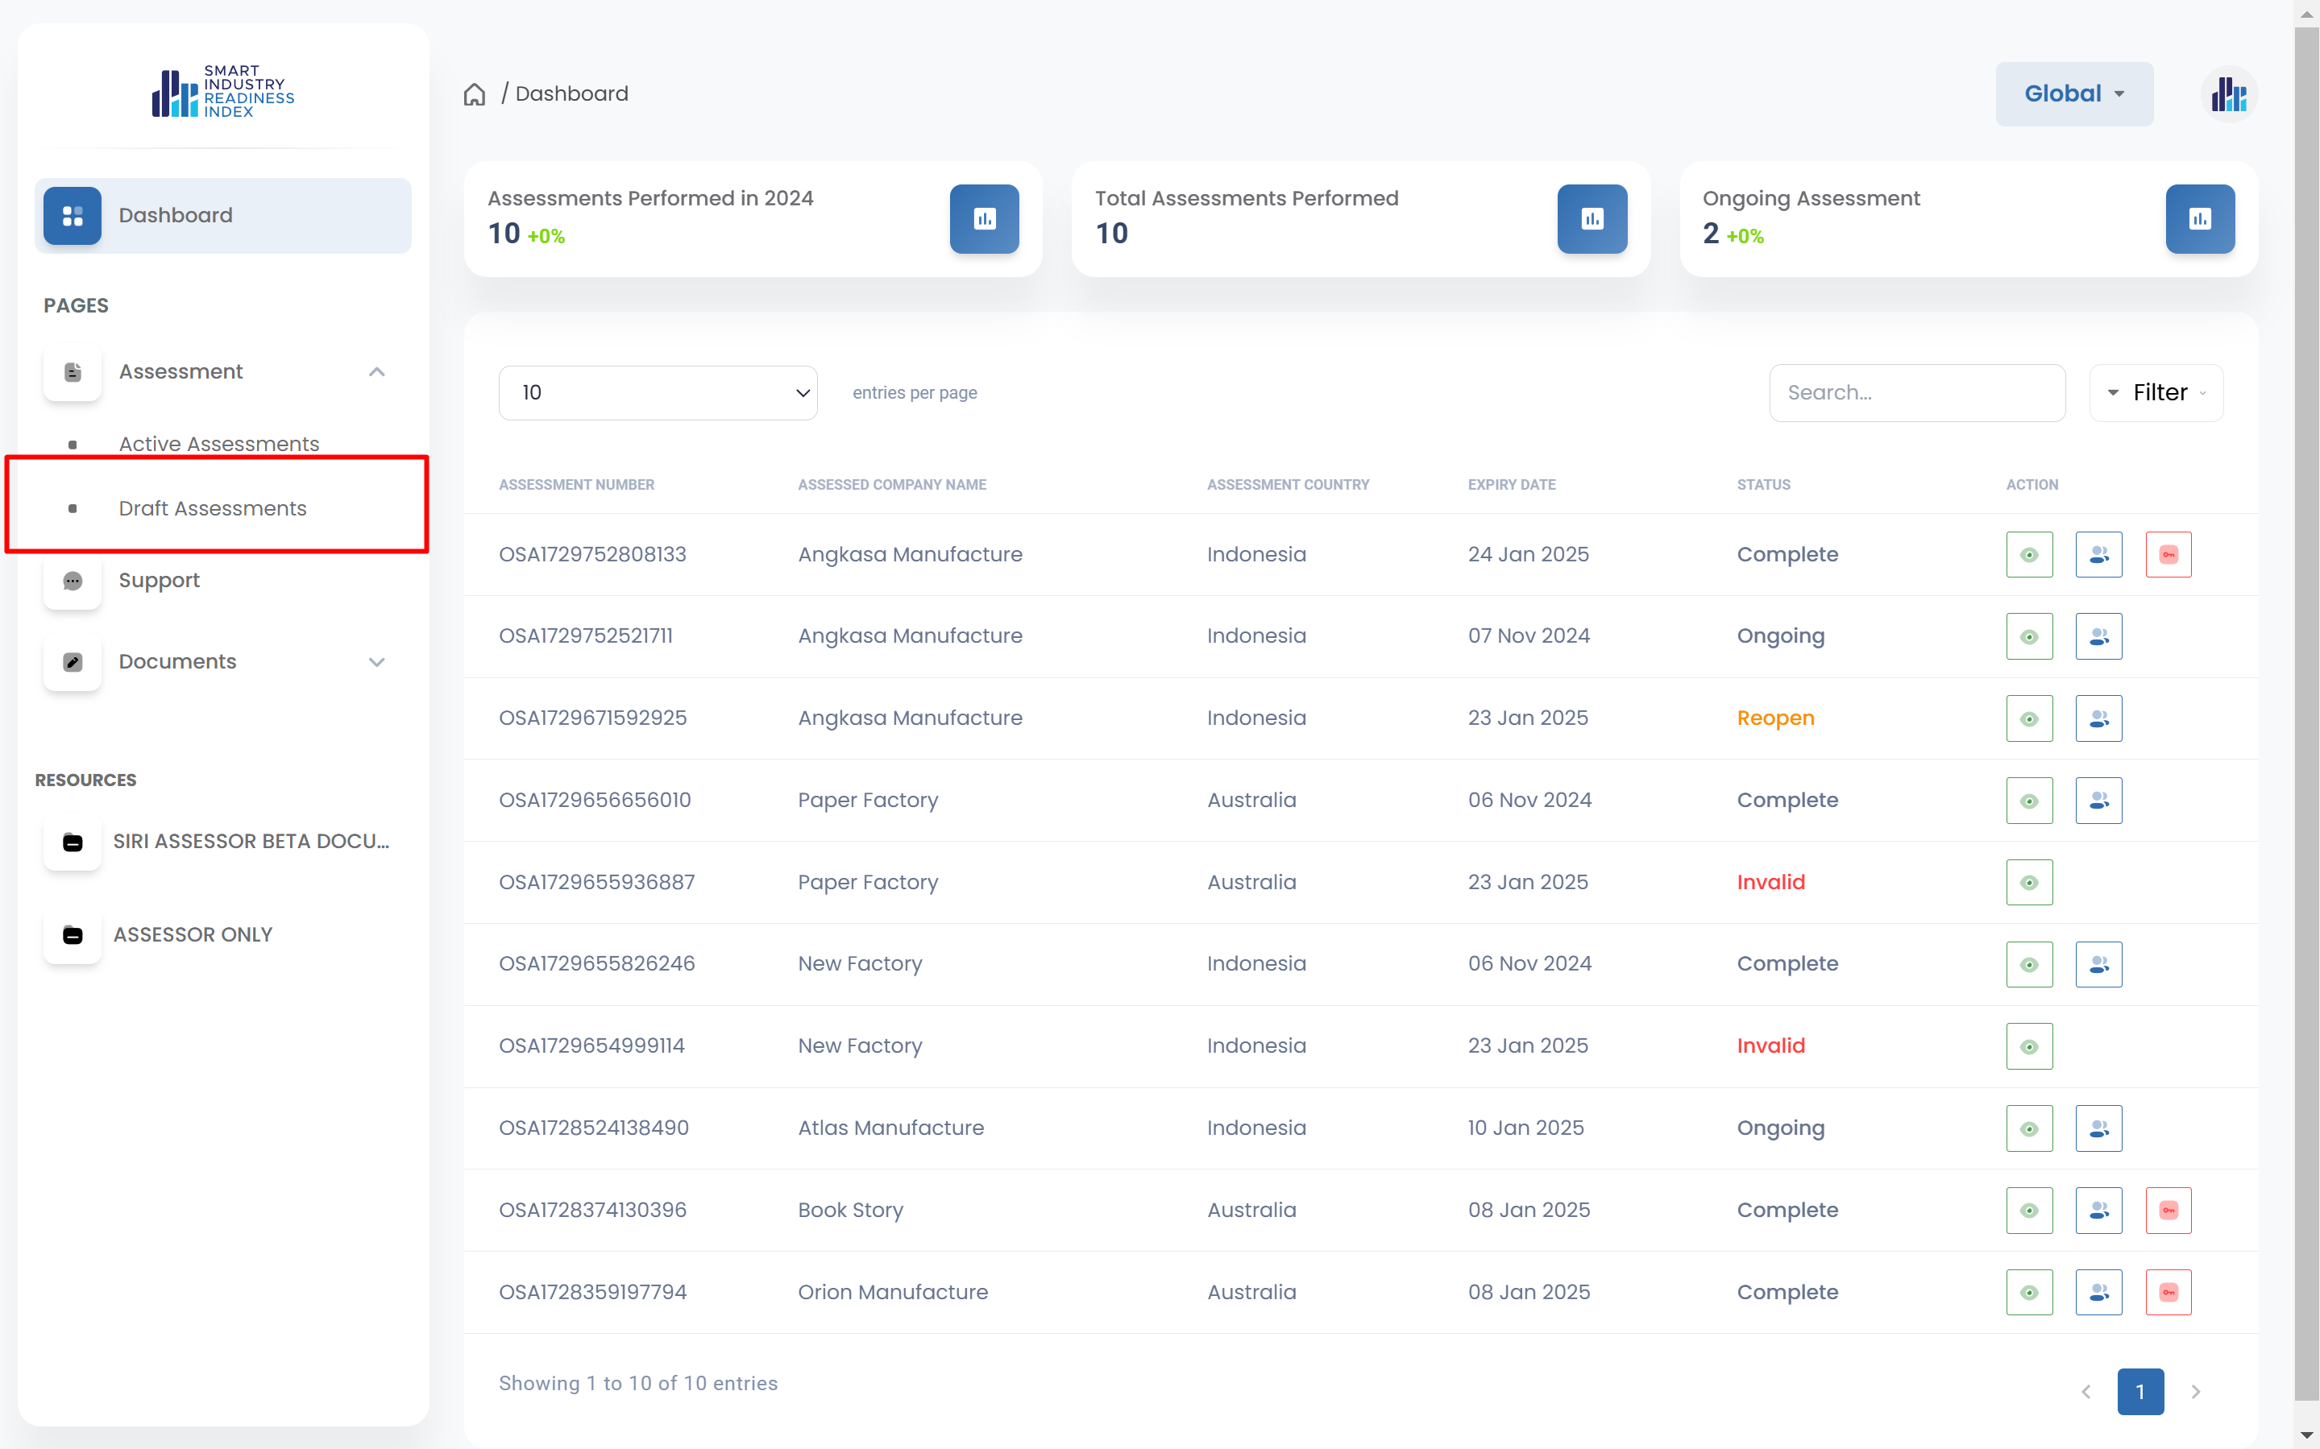Click red key icon for Orion Manufacture row

click(2168, 1292)
